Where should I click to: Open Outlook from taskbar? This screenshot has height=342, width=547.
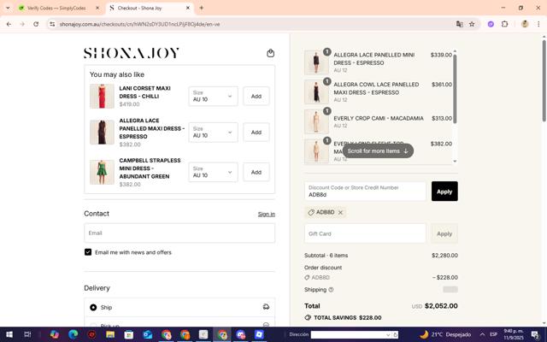[148, 334]
